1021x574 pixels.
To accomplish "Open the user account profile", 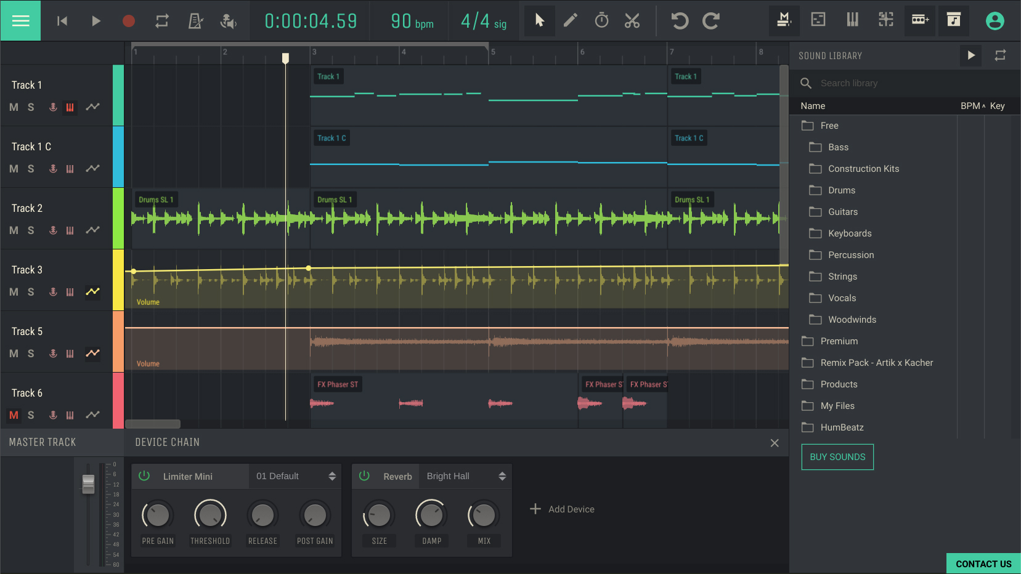I will coord(995,21).
